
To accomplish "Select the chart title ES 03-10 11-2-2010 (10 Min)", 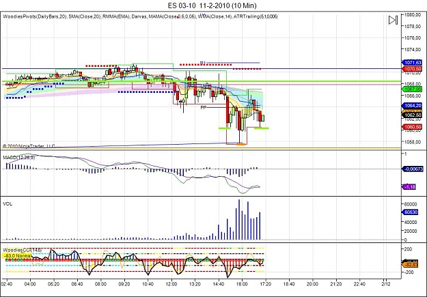I will pyautogui.click(x=212, y=5).
